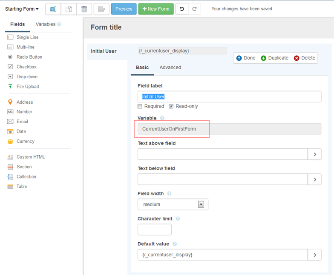Open help icon beside Variable label

tap(162, 118)
